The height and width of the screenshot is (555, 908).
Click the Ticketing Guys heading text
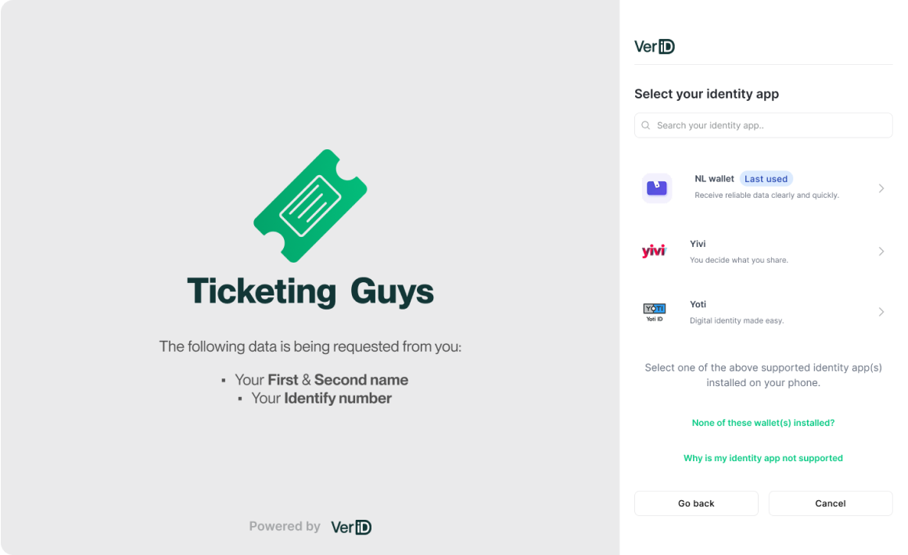310,292
